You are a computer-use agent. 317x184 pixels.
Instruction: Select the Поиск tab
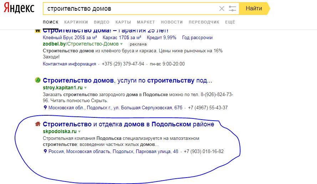[x=51, y=22]
